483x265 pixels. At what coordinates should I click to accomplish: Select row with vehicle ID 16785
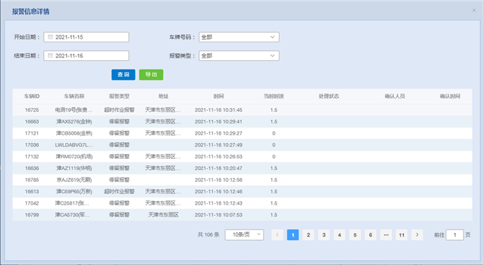[x=242, y=180]
